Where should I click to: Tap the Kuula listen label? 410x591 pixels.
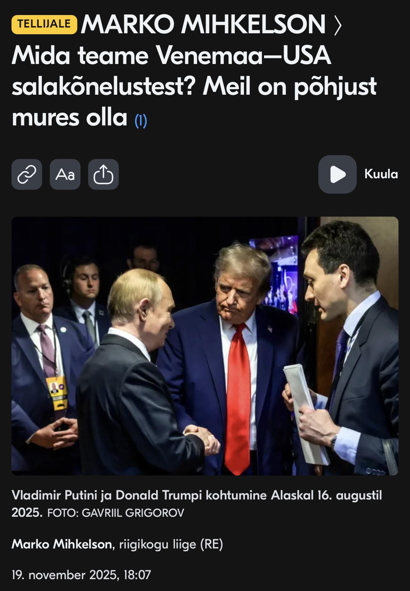click(x=381, y=174)
